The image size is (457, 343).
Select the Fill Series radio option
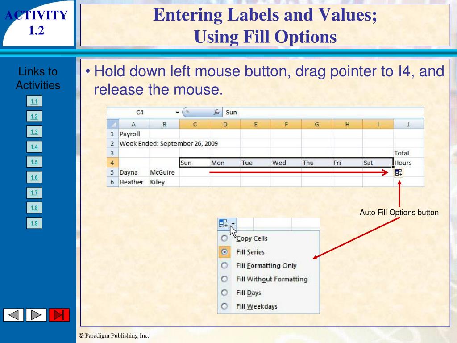coord(224,252)
